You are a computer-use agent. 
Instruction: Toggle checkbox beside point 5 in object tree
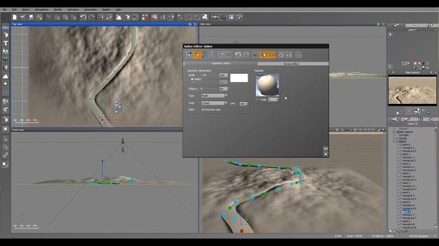[400, 193]
